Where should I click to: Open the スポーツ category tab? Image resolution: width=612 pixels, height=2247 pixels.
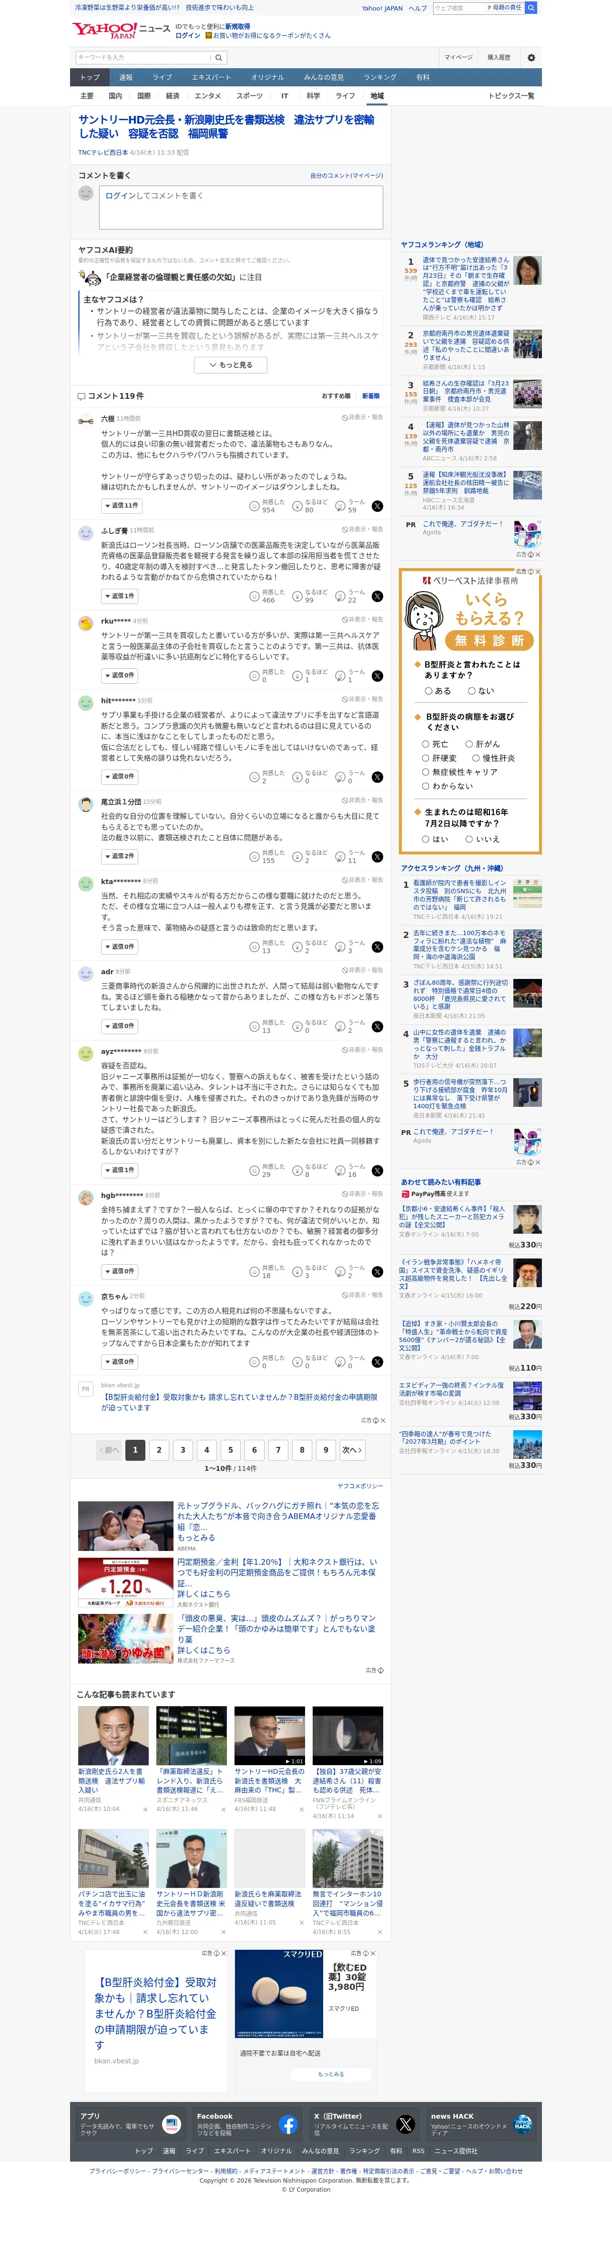click(249, 96)
